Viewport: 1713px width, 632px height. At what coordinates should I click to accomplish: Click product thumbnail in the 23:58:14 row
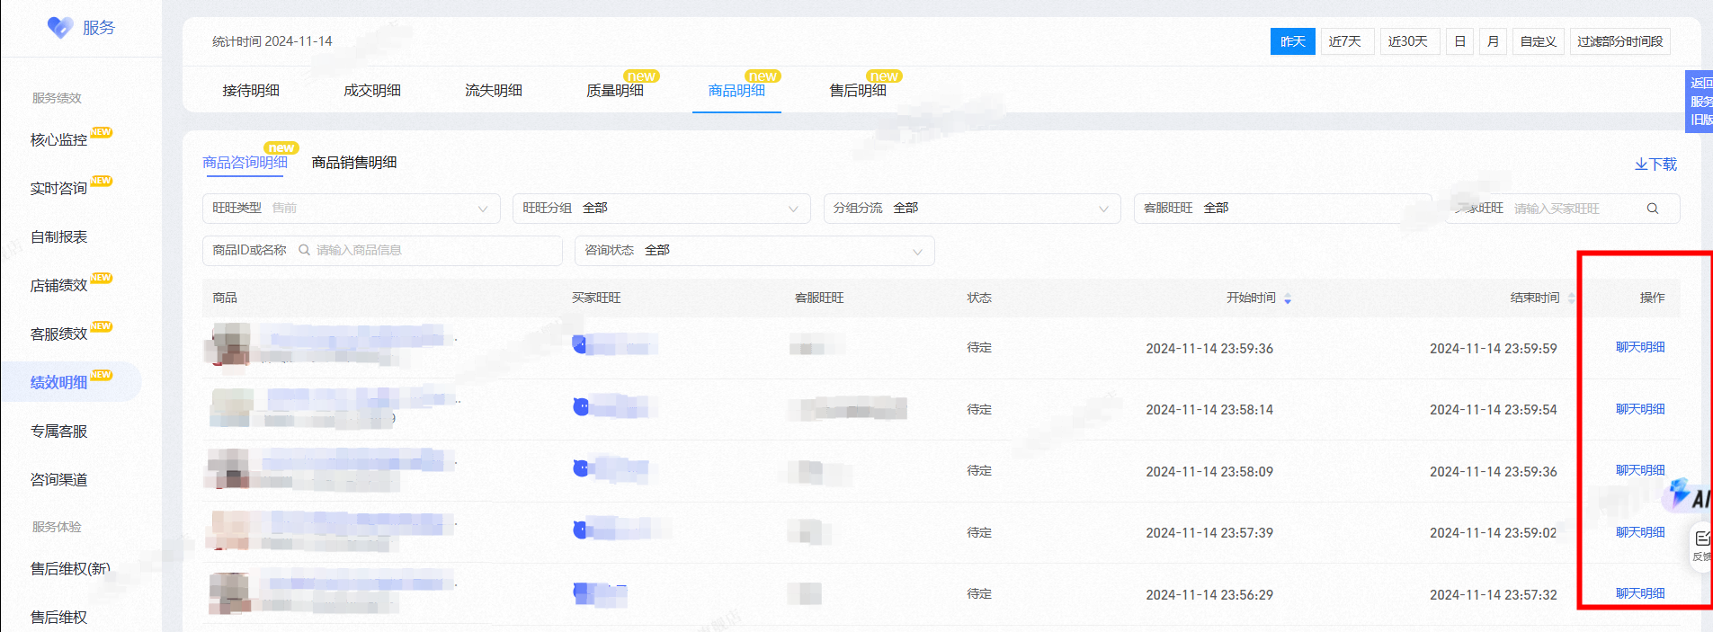pos(231,407)
